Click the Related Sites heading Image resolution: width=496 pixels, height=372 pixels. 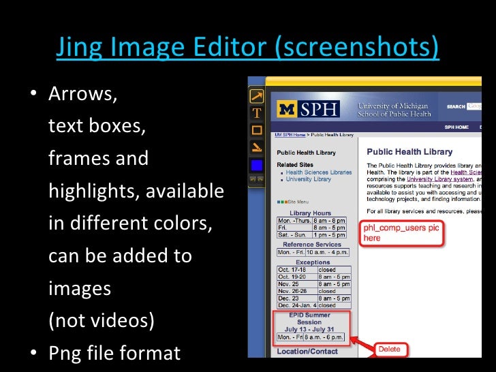pyautogui.click(x=295, y=165)
